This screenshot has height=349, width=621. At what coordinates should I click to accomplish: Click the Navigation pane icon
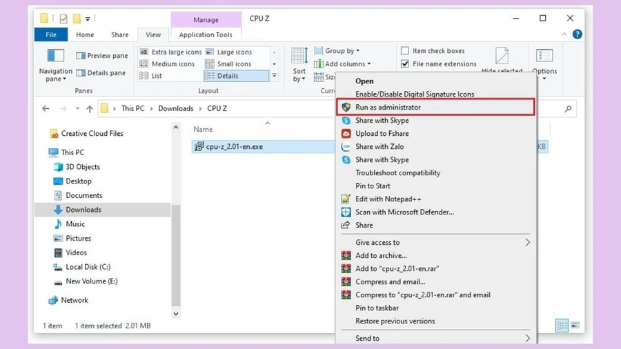tap(56, 55)
